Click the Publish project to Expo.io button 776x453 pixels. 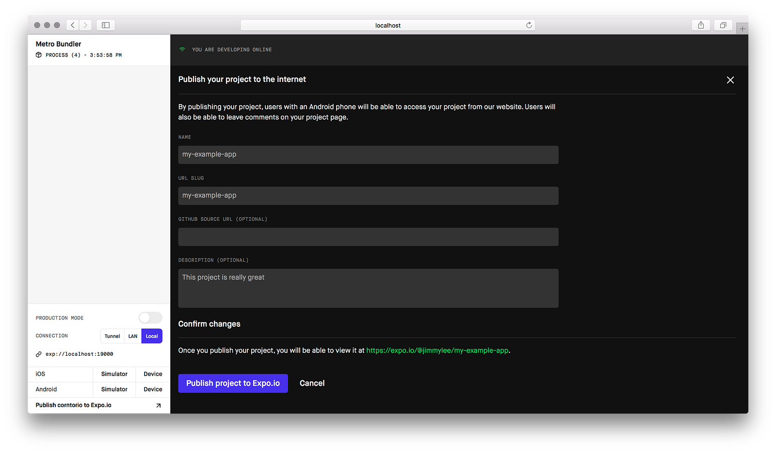coord(233,383)
